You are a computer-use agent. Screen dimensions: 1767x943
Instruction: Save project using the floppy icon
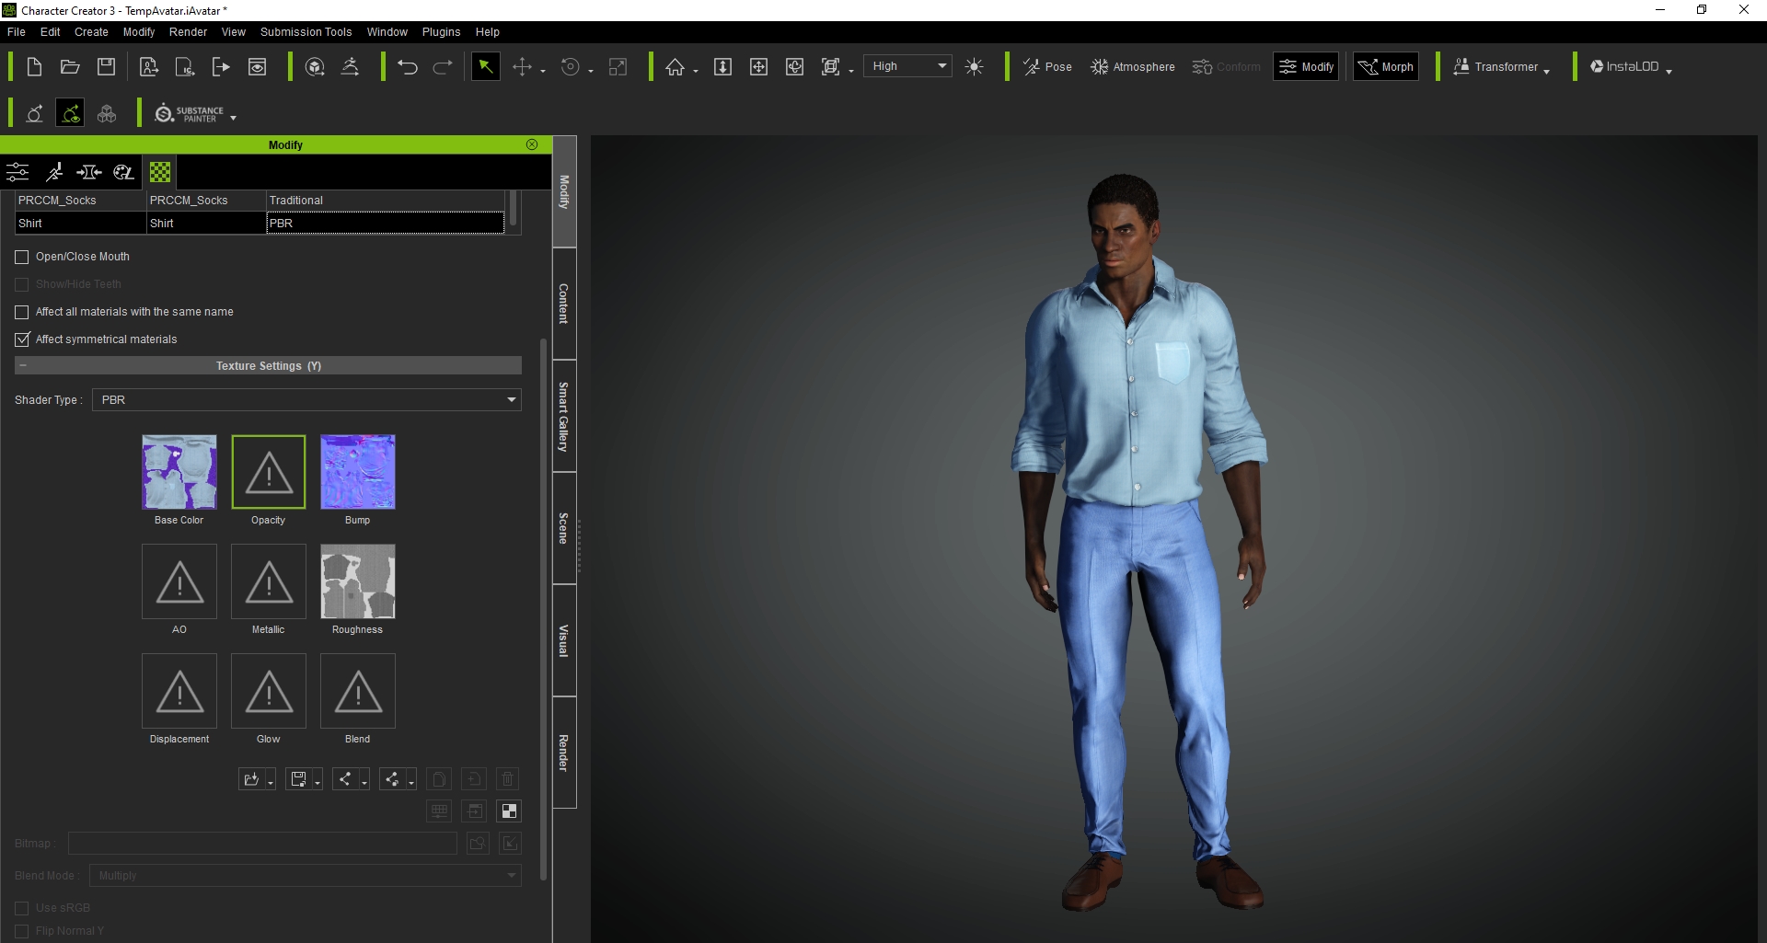click(x=107, y=66)
